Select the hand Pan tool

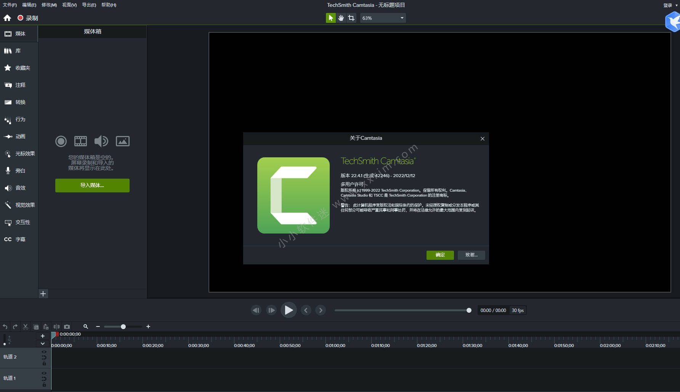point(341,18)
